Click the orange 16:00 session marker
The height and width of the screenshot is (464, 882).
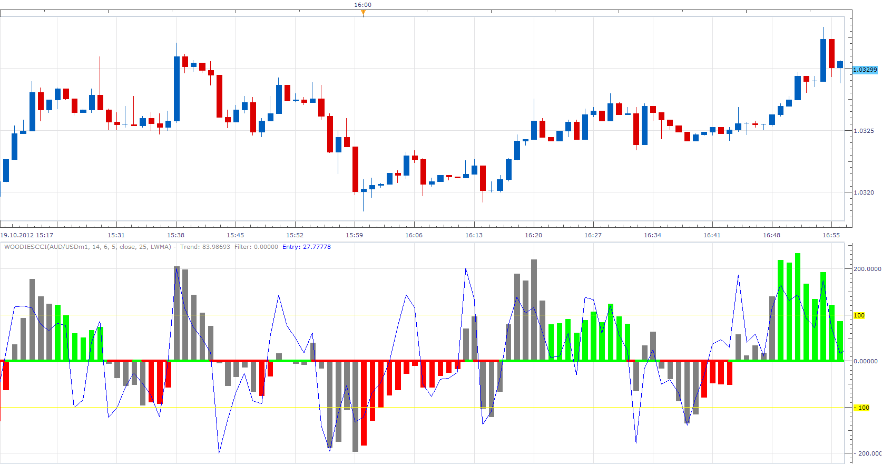pos(363,13)
